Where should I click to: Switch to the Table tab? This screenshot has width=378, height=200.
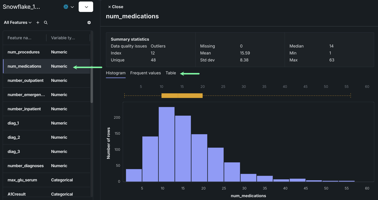(171, 73)
